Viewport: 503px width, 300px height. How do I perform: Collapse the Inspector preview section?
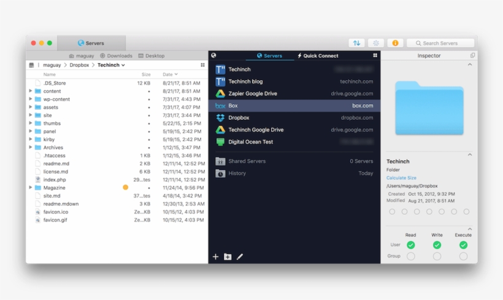click(470, 64)
